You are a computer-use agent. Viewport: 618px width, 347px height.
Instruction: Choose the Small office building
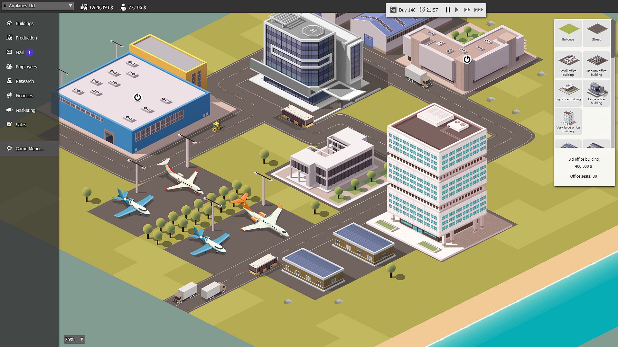568,65
